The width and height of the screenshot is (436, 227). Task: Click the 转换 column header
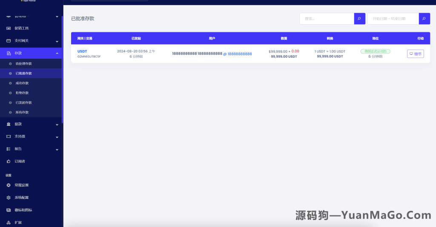point(330,38)
